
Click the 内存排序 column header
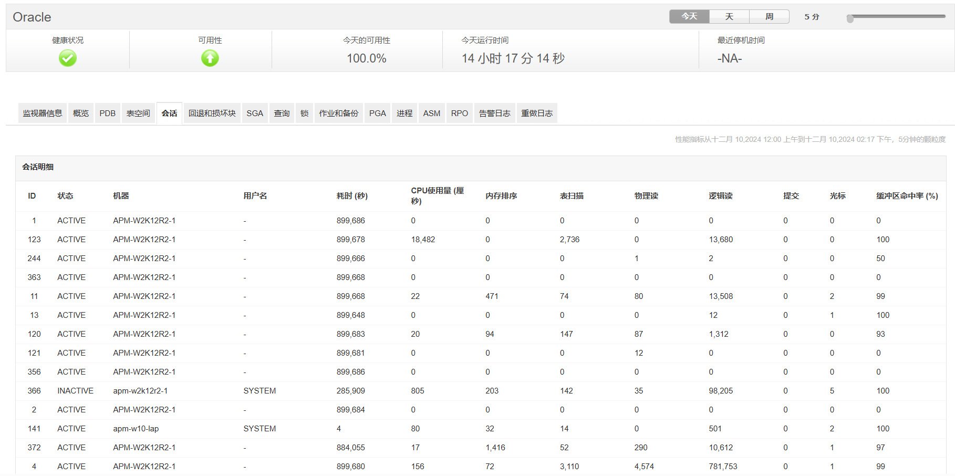501,196
